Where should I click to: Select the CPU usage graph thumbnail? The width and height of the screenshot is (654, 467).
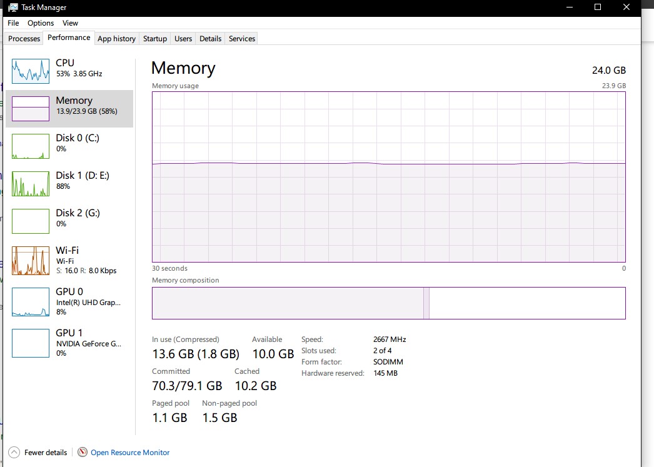click(x=31, y=71)
